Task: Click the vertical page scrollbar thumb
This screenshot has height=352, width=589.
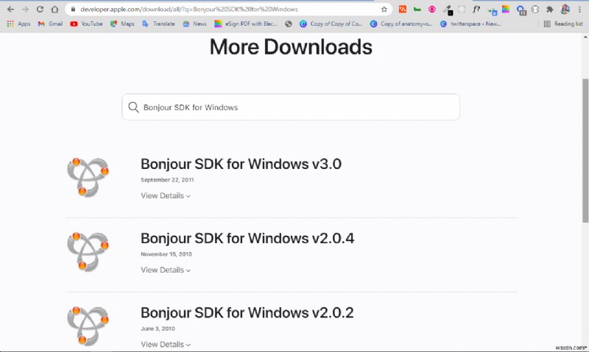Action: [585, 151]
